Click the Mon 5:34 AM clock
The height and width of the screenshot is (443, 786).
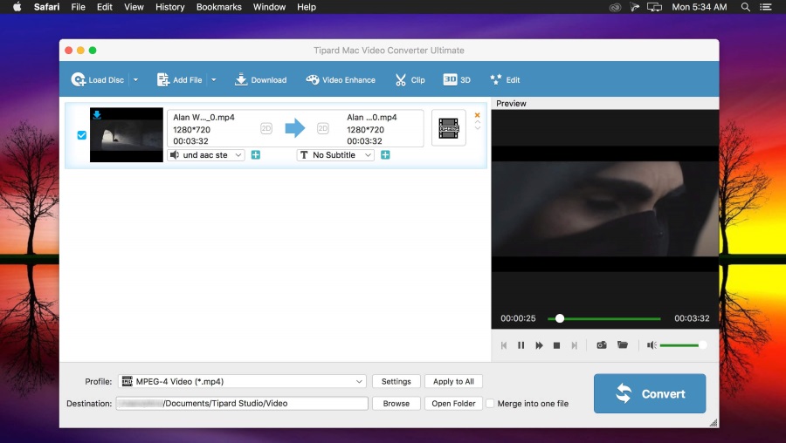pos(700,7)
